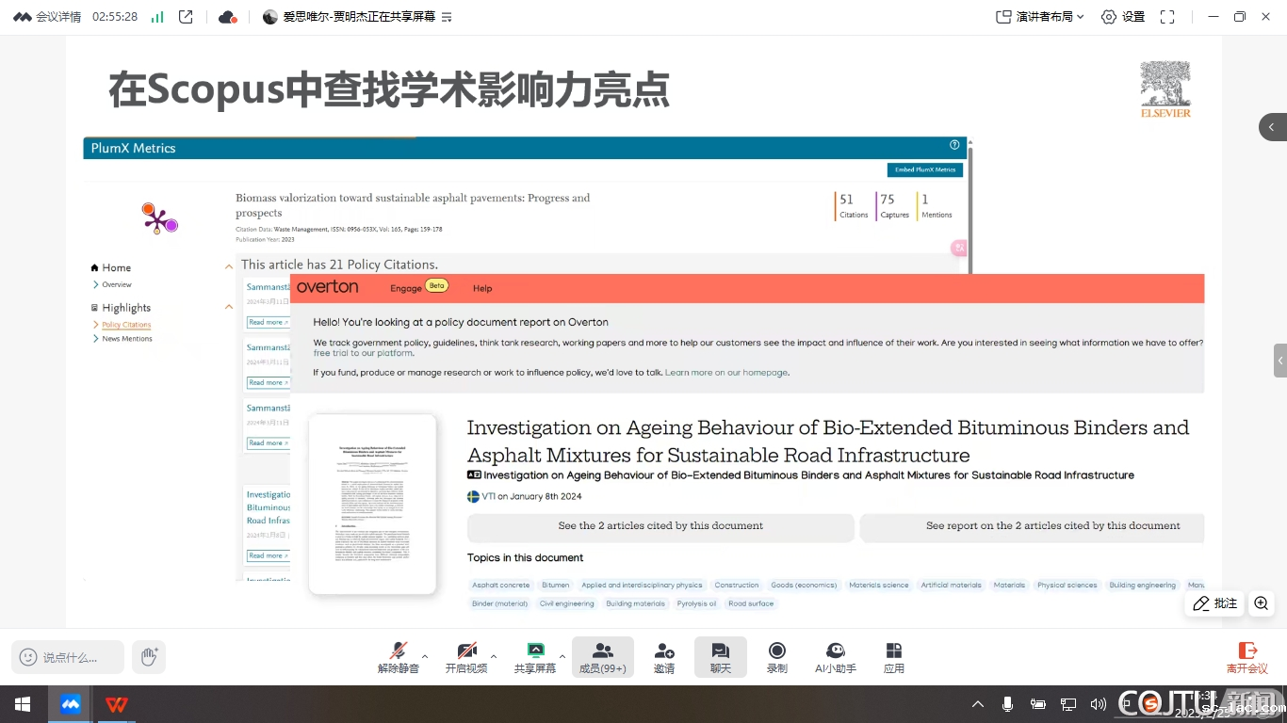
Task: Expand video options arrow beside 开启视频
Action: tap(494, 656)
